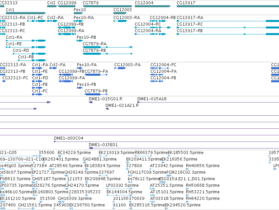
Task: Select protein Cct1-PA
Action: [37, 68]
